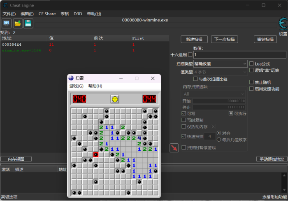Click the 撤销扫描 button

(265, 40)
